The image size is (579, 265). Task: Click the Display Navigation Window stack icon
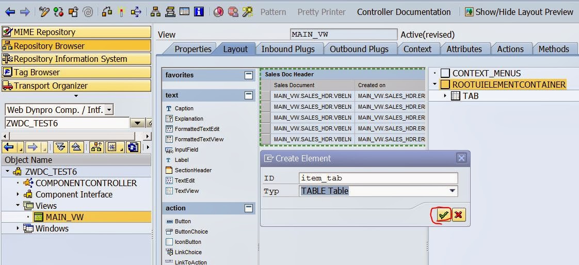(170, 12)
